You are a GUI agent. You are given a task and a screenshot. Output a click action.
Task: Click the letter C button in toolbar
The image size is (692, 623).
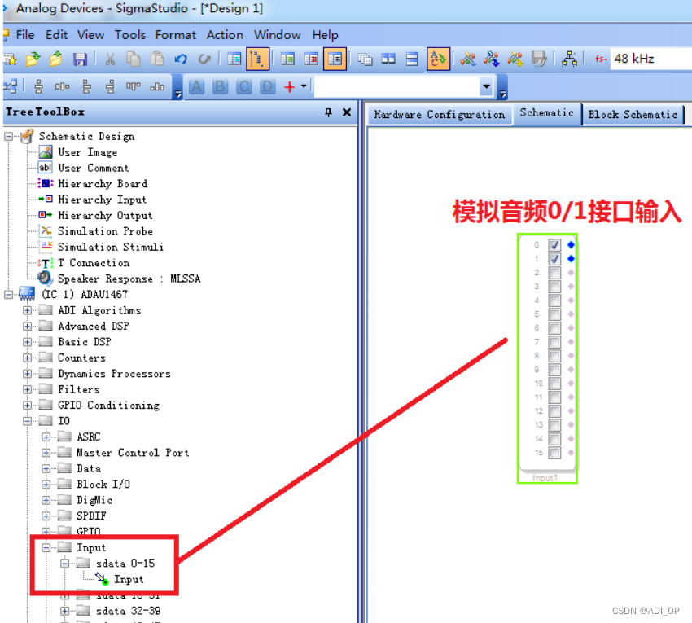pos(243,87)
